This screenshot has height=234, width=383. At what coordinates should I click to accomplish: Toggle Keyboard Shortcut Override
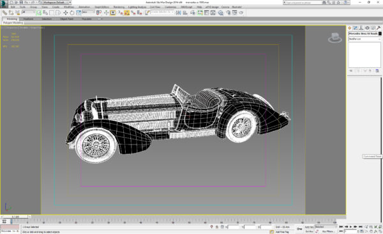(112, 13)
